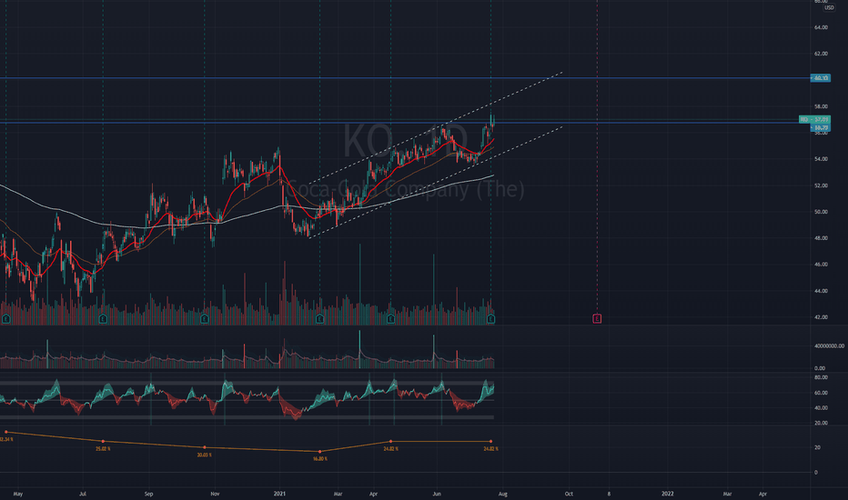
Task: Click the 40000000.00 volume axis label
Action: [x=829, y=346]
